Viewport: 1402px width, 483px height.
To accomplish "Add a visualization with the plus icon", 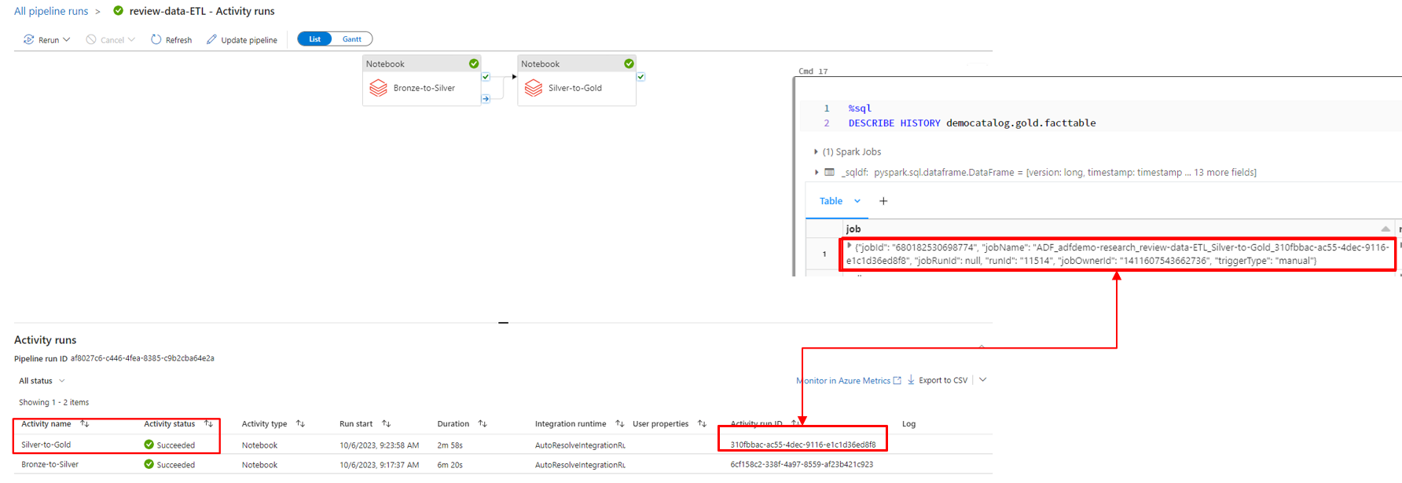I will (x=883, y=201).
